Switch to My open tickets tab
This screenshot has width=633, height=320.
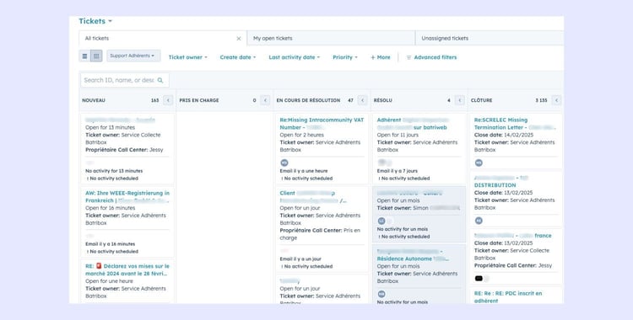click(331, 38)
